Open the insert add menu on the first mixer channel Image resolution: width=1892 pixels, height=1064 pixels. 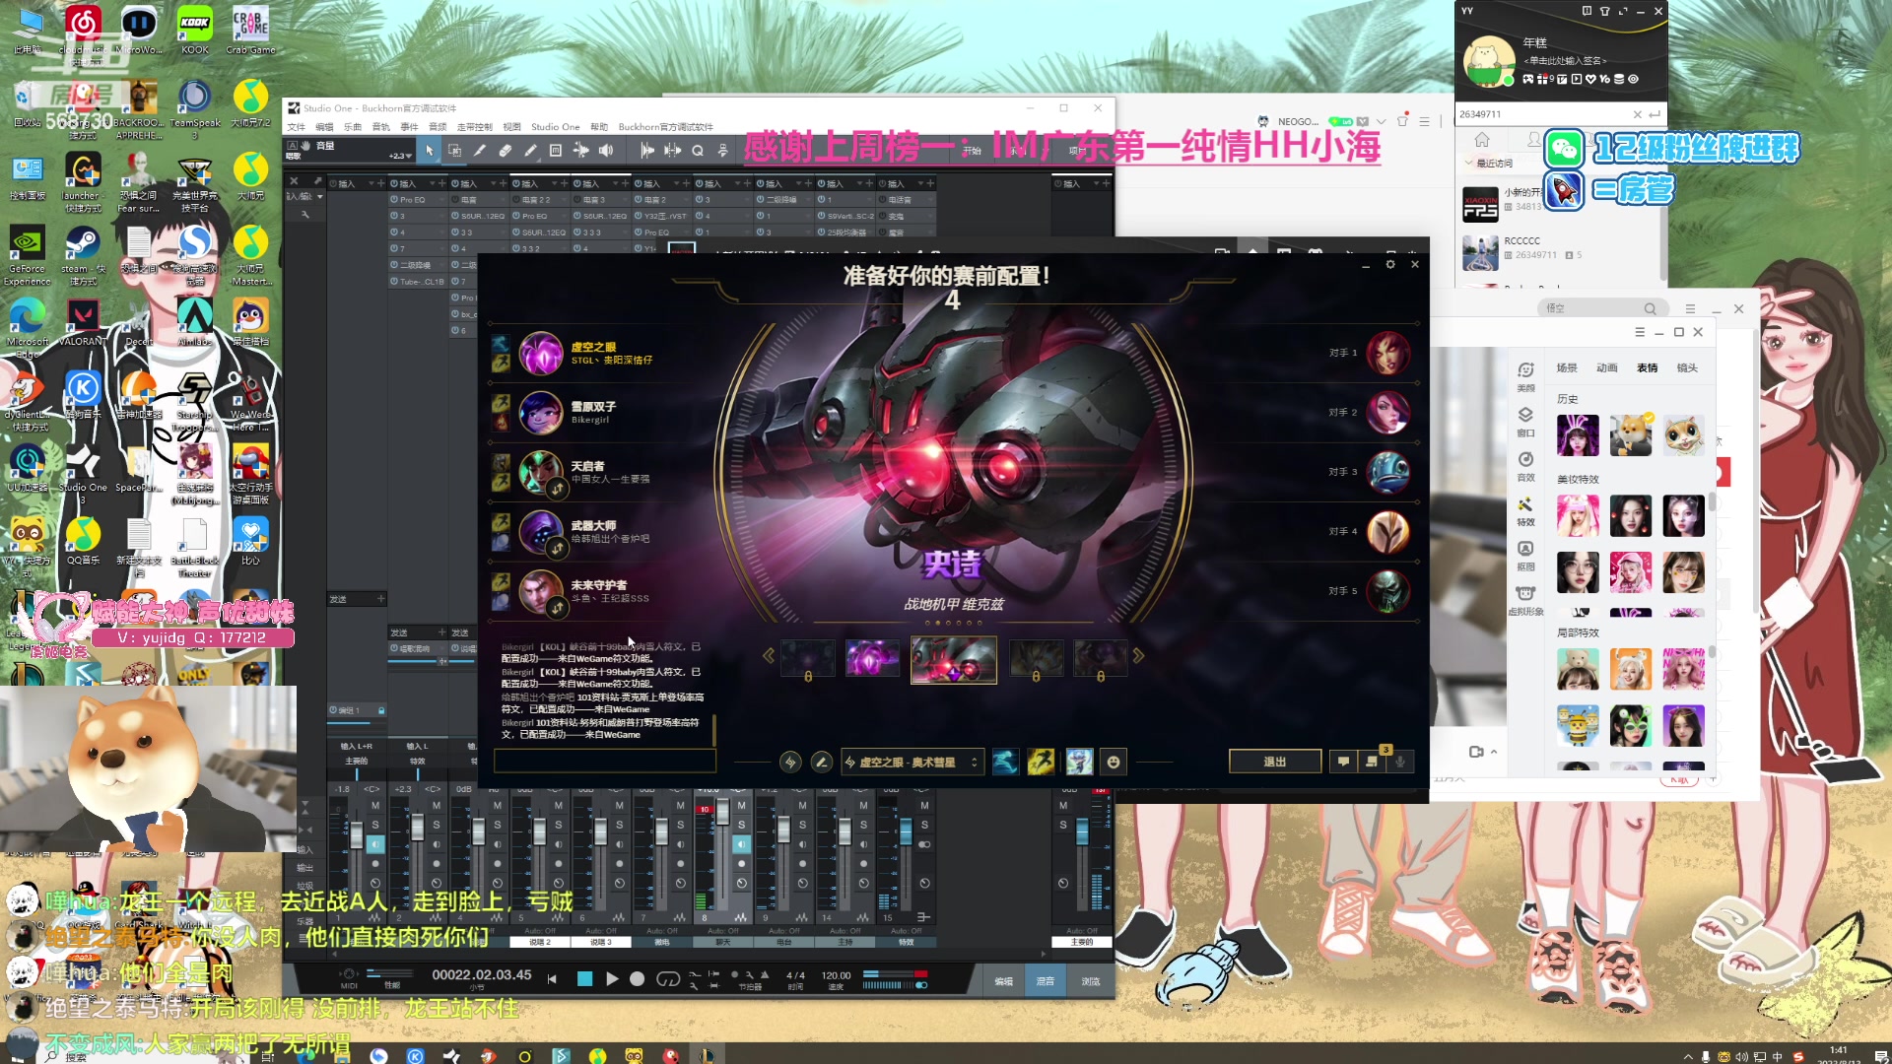[380, 183]
